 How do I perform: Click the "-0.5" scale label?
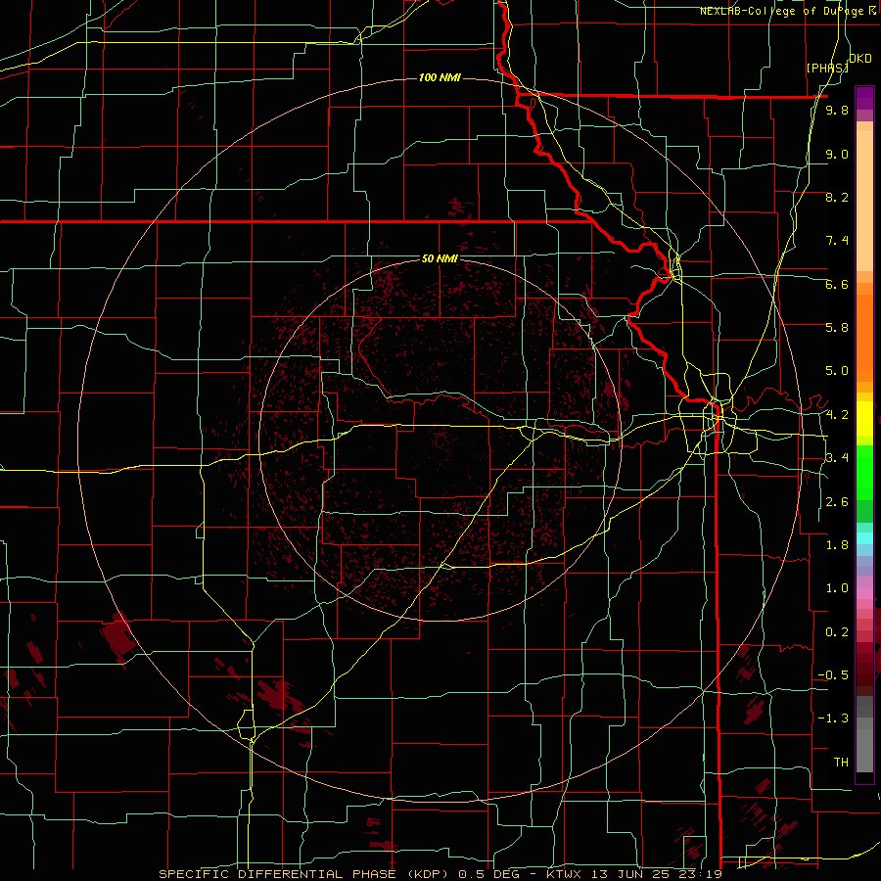[833, 675]
